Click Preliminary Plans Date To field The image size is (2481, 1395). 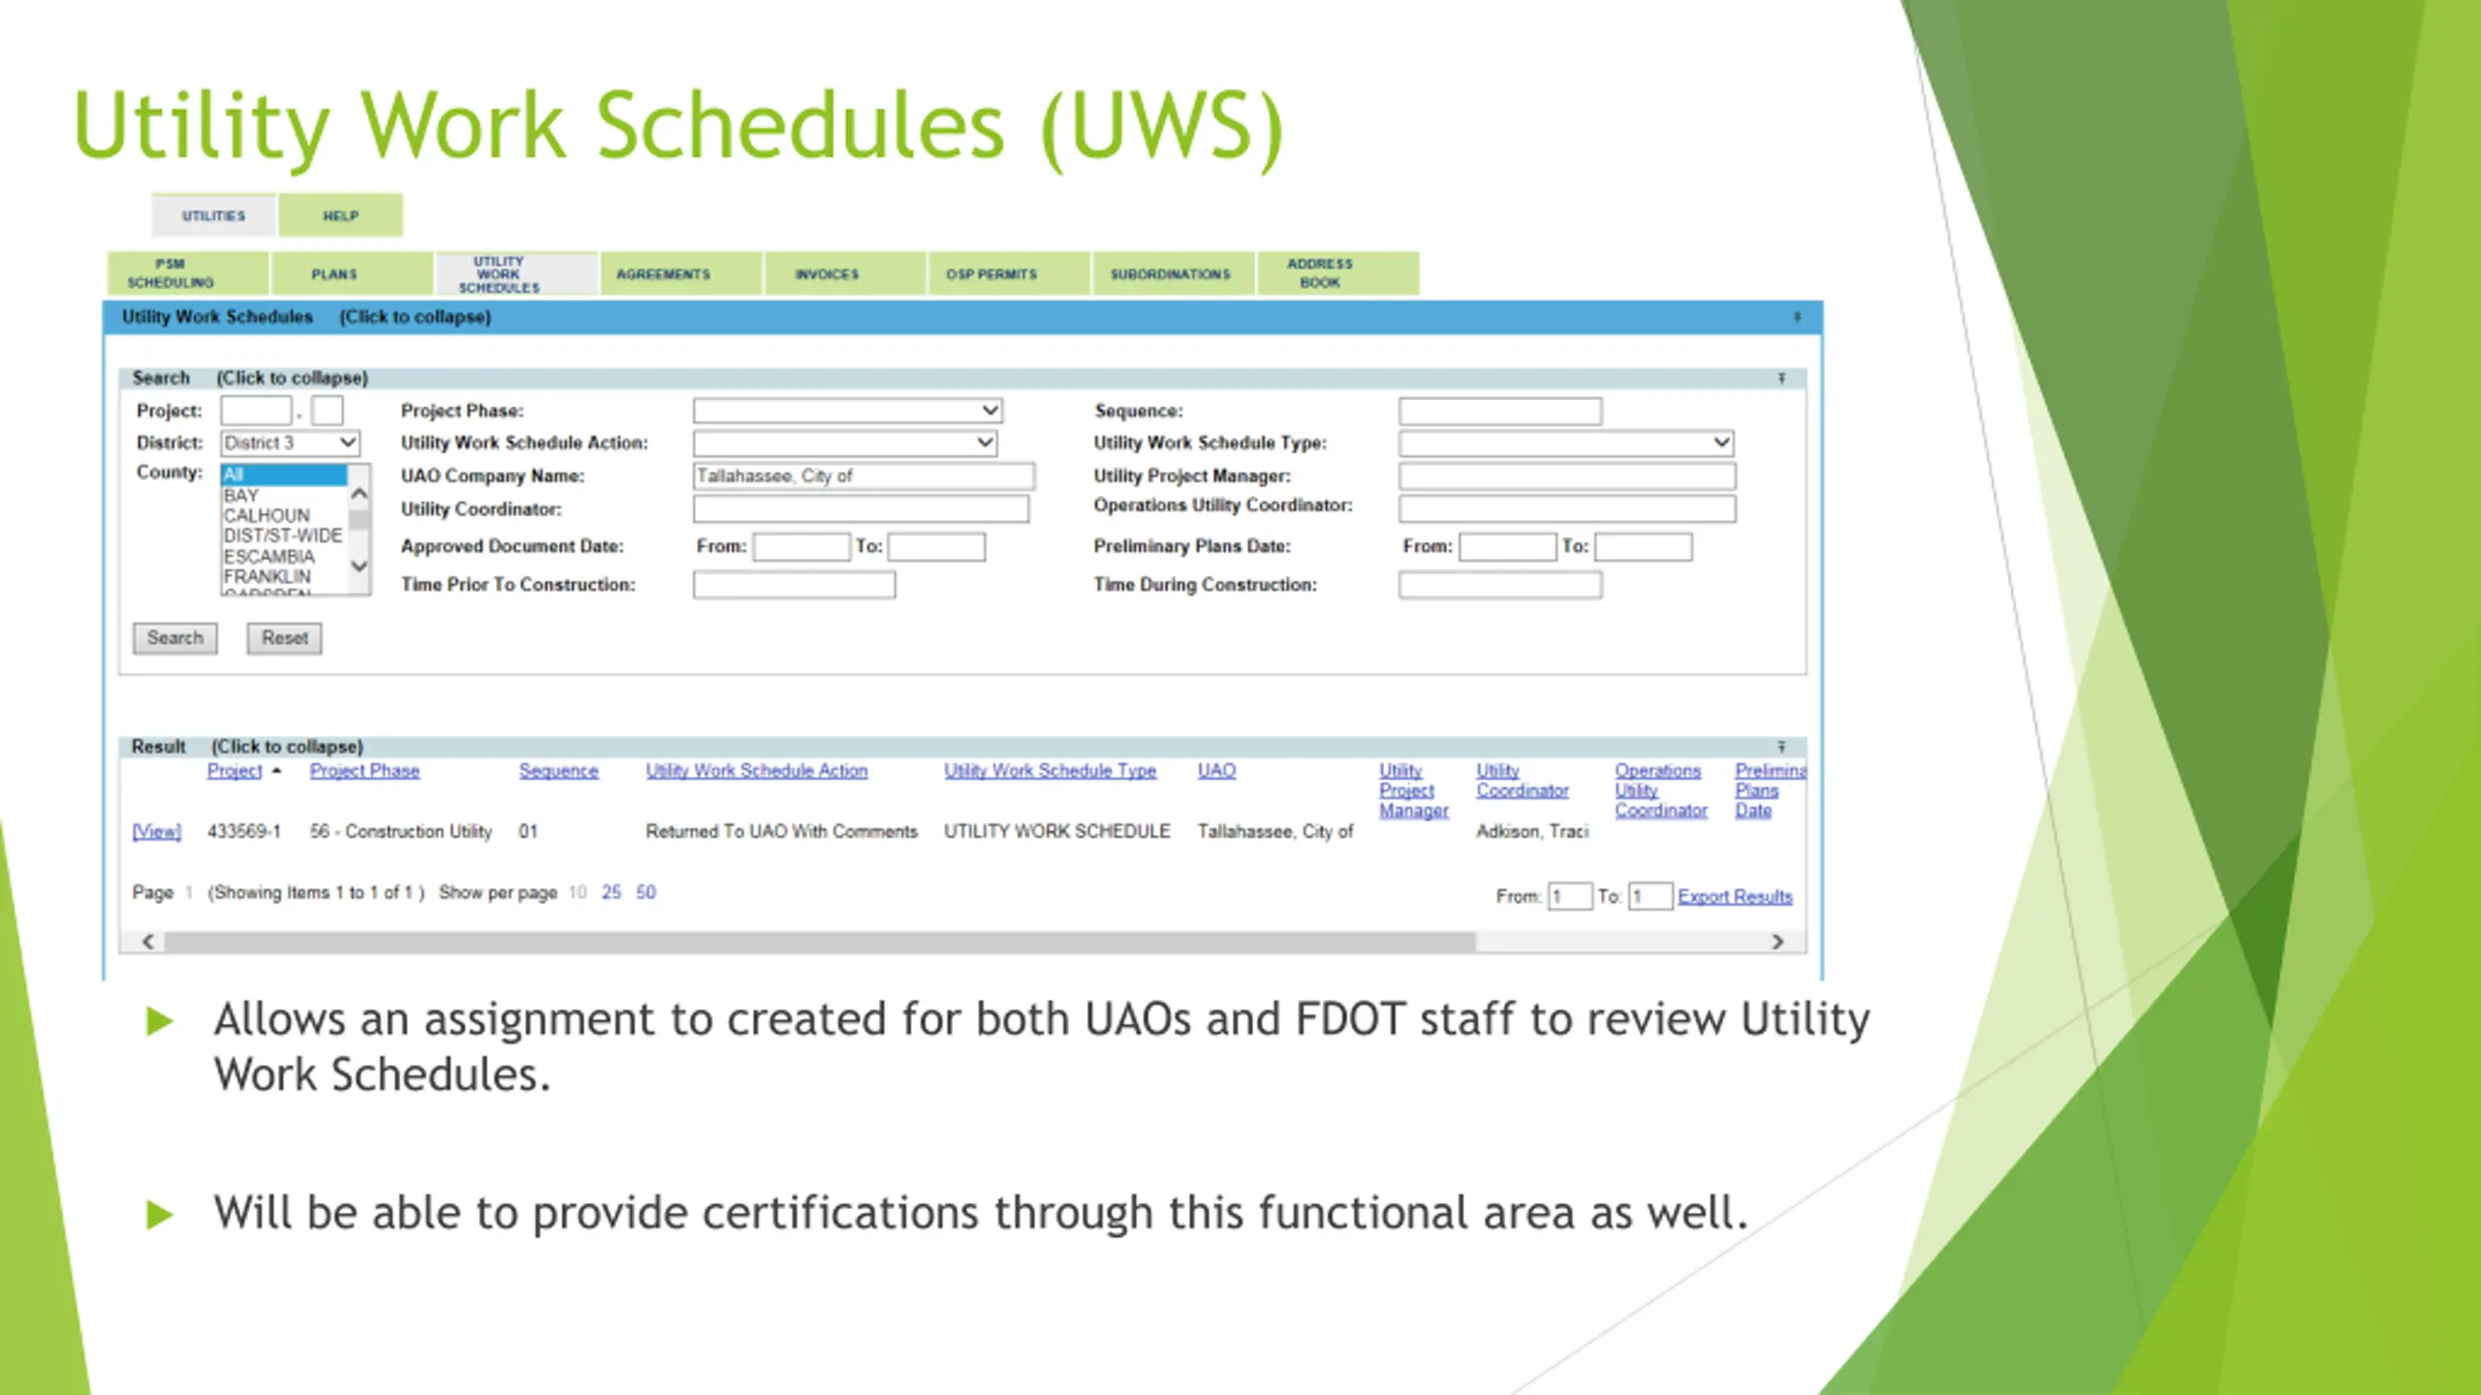(x=1644, y=546)
